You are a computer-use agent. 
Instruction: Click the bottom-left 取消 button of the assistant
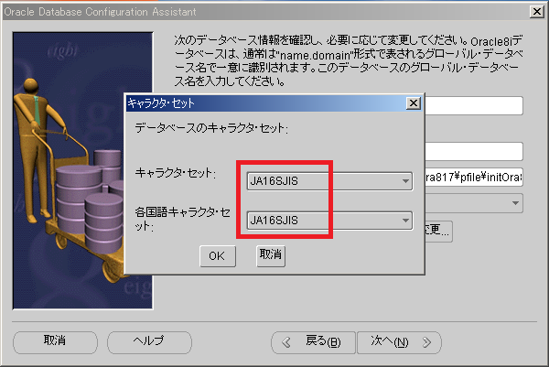coord(55,341)
